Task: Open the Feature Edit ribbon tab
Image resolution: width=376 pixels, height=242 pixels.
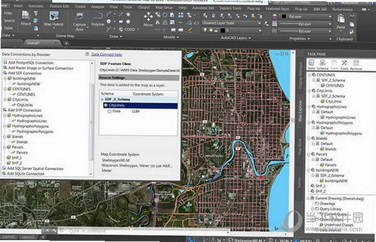Action: 59,6
